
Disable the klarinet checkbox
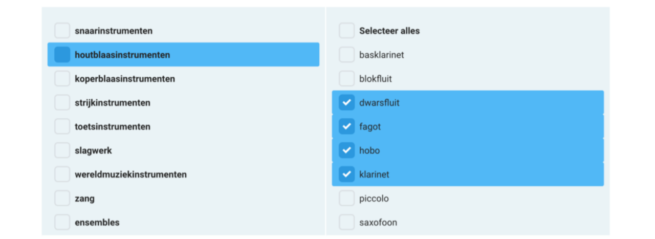[346, 175]
